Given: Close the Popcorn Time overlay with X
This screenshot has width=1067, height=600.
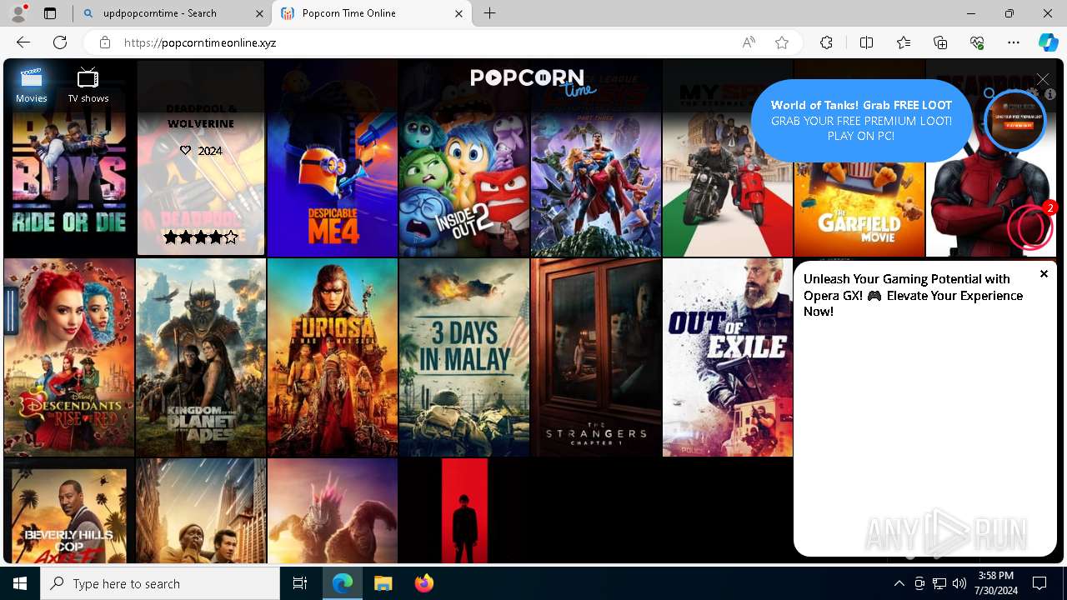Looking at the screenshot, I should [1043, 79].
